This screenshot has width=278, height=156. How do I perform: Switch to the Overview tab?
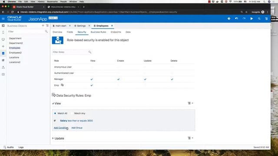(x=57, y=32)
